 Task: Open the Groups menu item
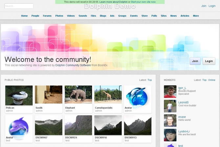(122, 16)
